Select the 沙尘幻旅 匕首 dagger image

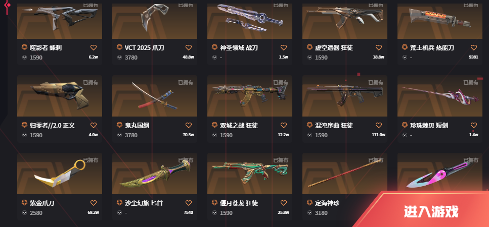point(155,174)
